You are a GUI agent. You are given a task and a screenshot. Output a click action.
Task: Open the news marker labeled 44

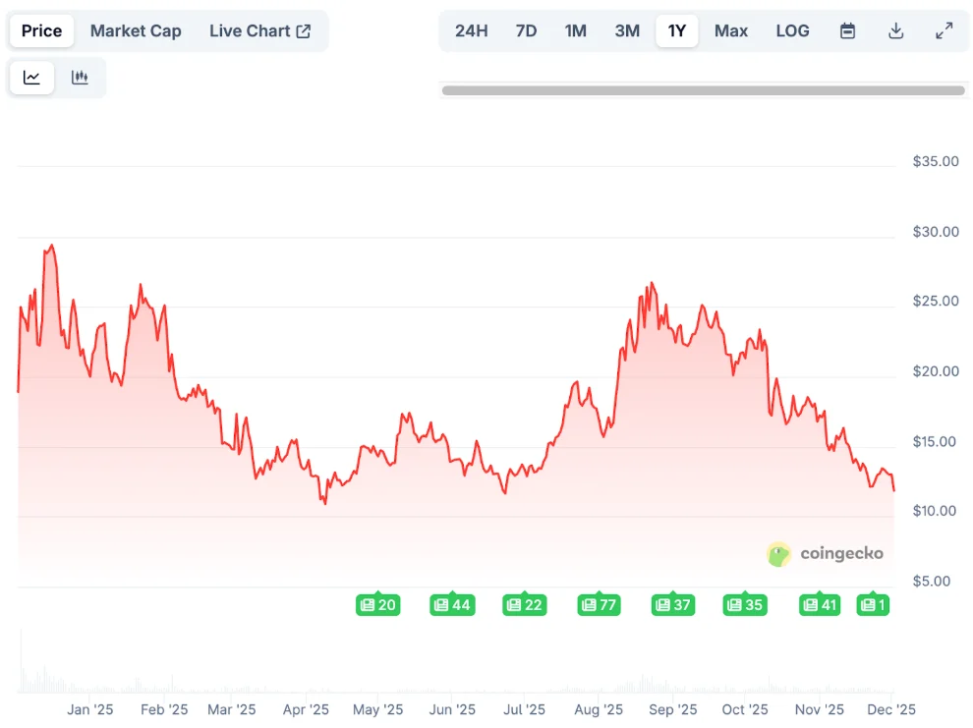click(452, 605)
